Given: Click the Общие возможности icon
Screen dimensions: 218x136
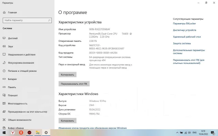Looking at the screenshot, I should [4, 120].
